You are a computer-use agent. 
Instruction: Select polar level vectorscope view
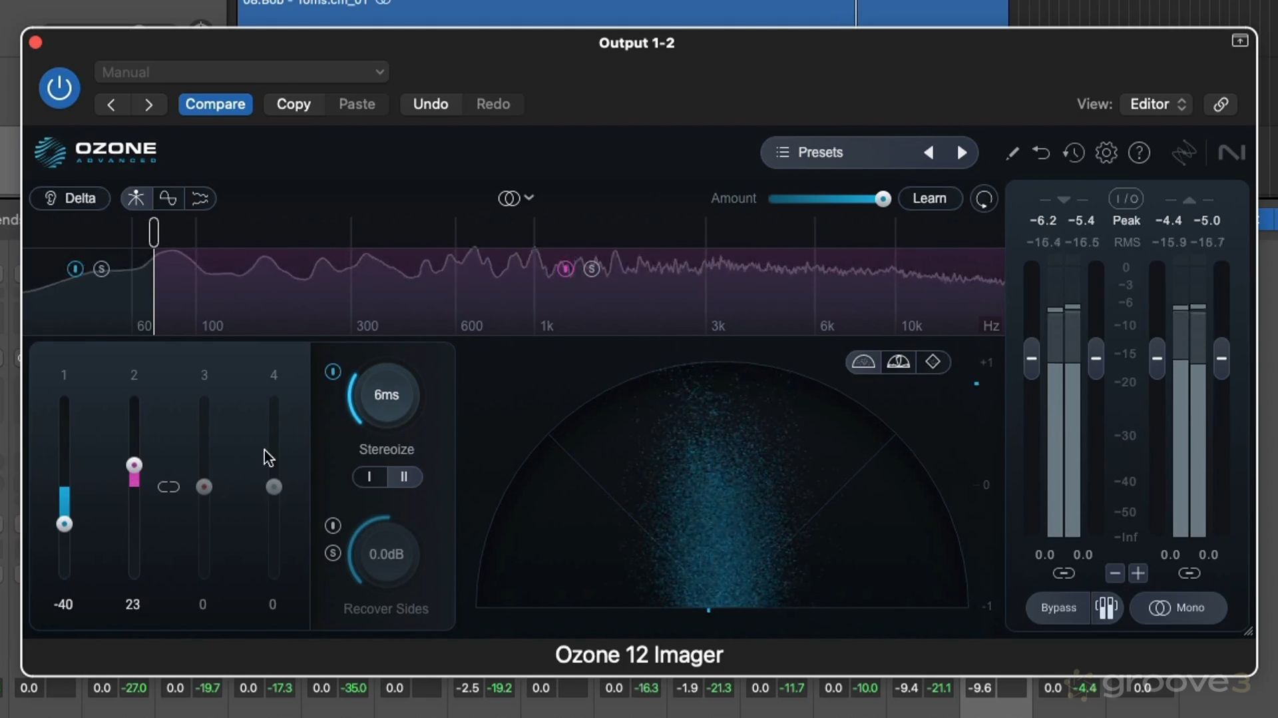(x=898, y=362)
